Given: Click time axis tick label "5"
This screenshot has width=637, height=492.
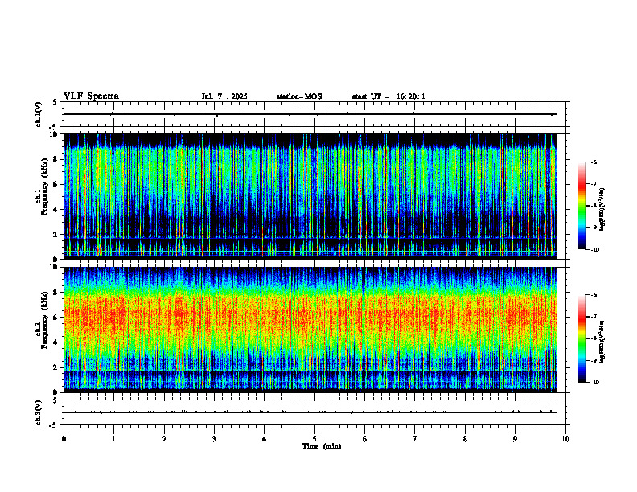Looking at the screenshot, I should [x=314, y=439].
